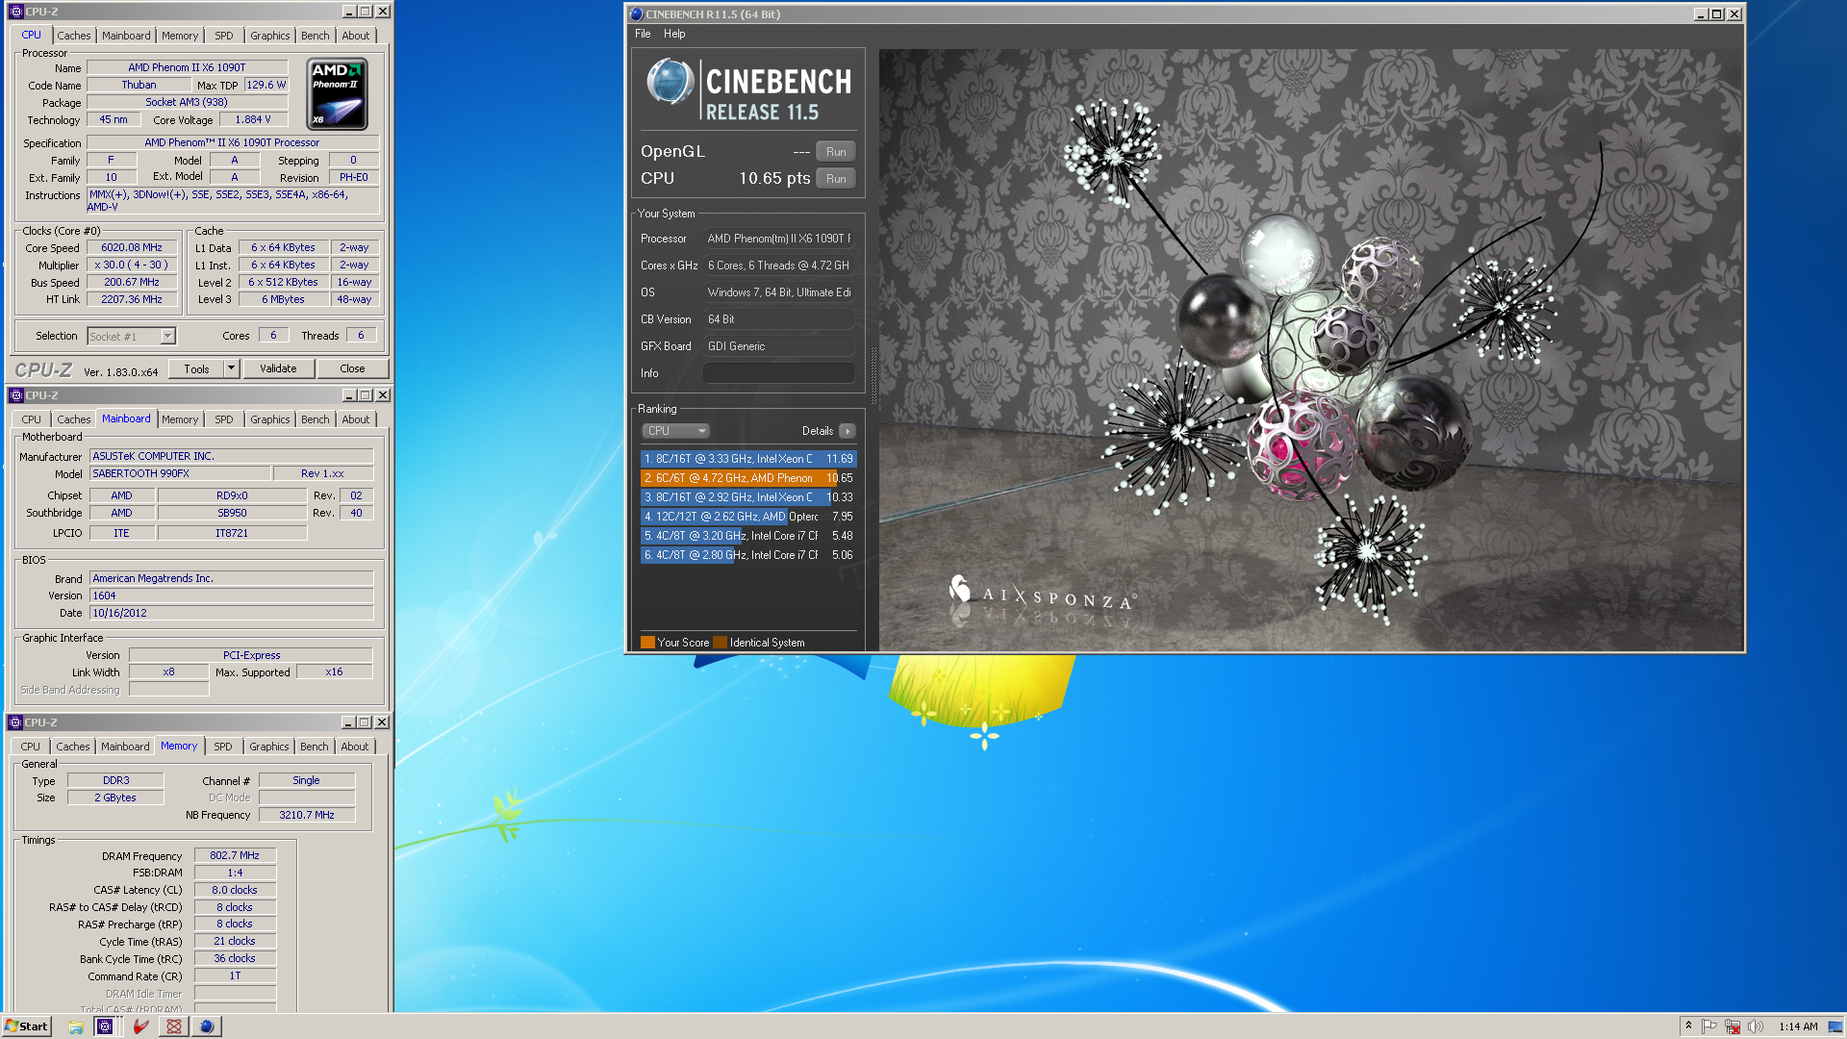This screenshot has width=1847, height=1039.
Task: Click the Validate button in CPU-Z
Action: [x=278, y=368]
